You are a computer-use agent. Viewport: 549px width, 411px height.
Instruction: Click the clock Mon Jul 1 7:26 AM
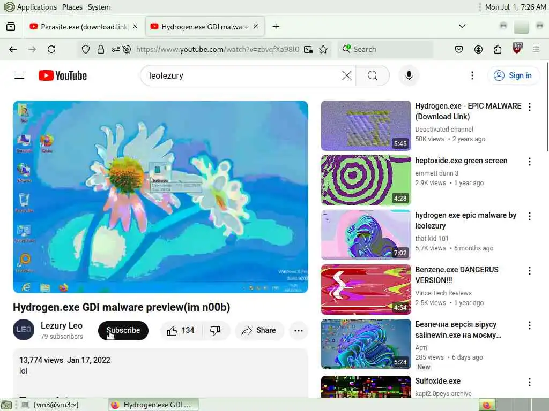(x=515, y=7)
